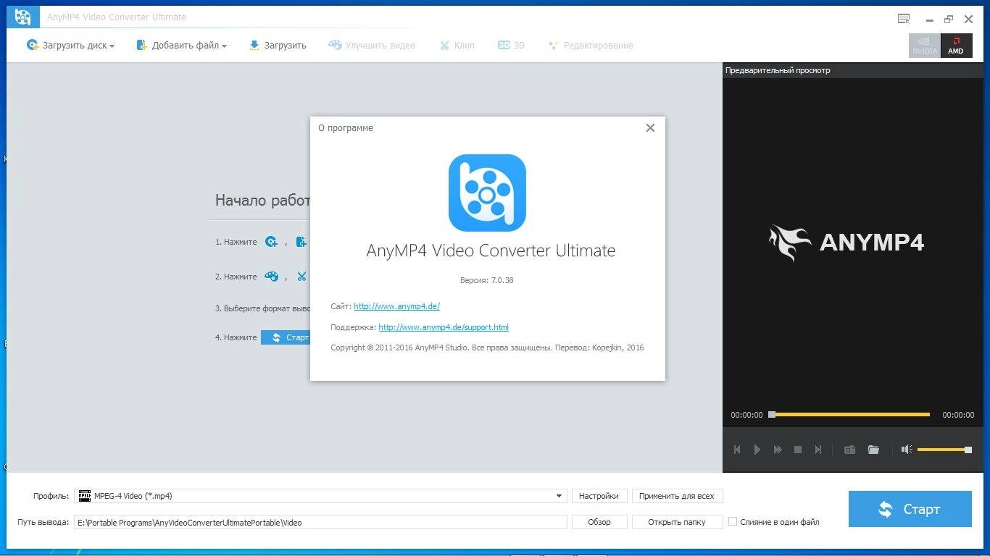Click the Открыть папку button

677,522
